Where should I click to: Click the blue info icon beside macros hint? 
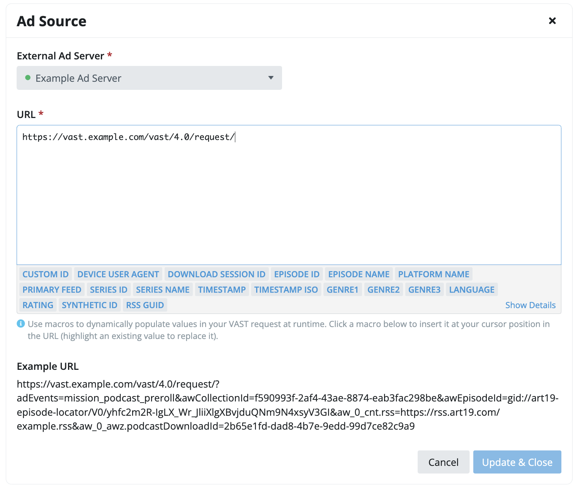point(21,324)
